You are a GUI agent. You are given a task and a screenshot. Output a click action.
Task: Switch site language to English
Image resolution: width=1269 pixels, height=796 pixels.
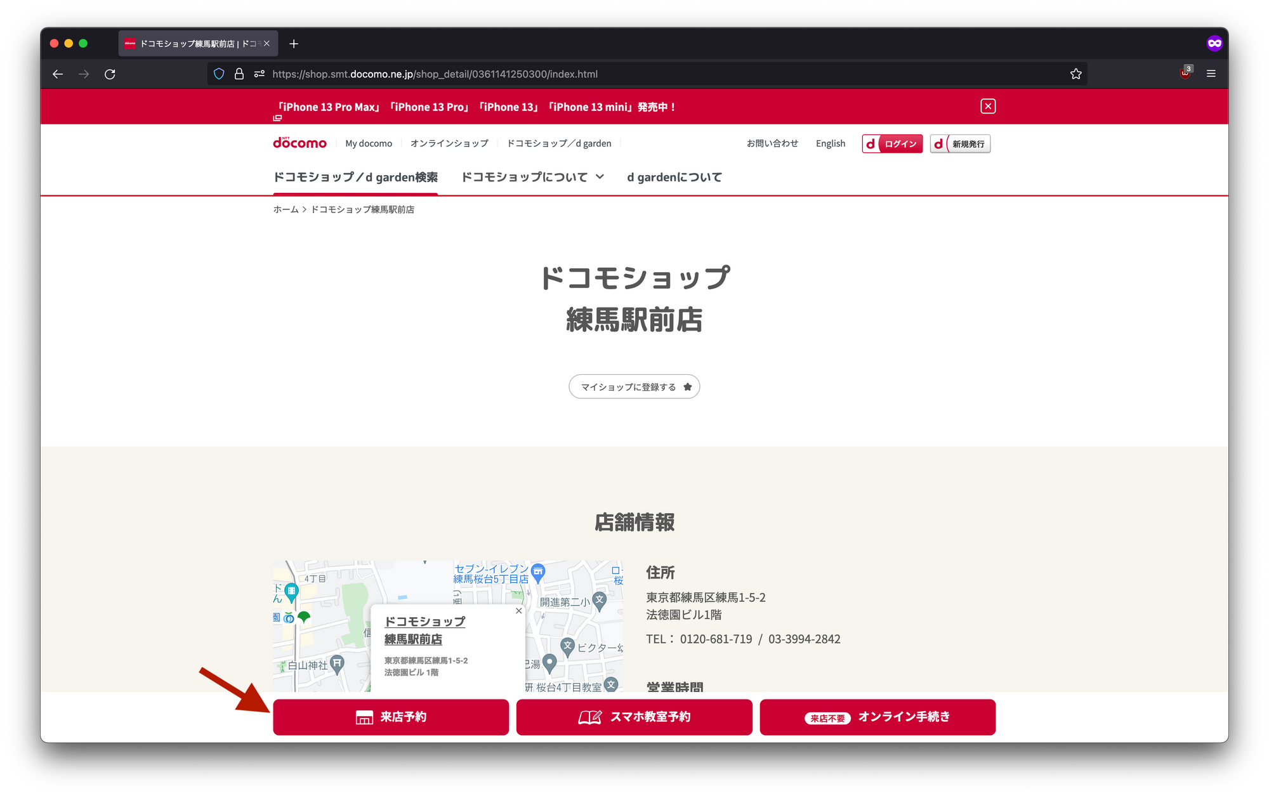[x=830, y=143]
